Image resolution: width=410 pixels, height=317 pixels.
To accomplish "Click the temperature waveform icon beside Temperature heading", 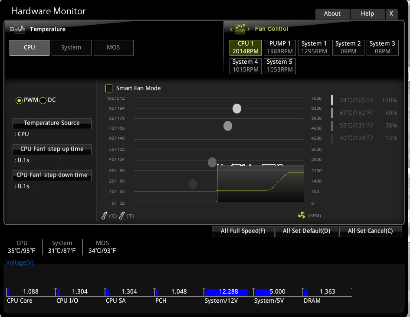I will [20, 29].
